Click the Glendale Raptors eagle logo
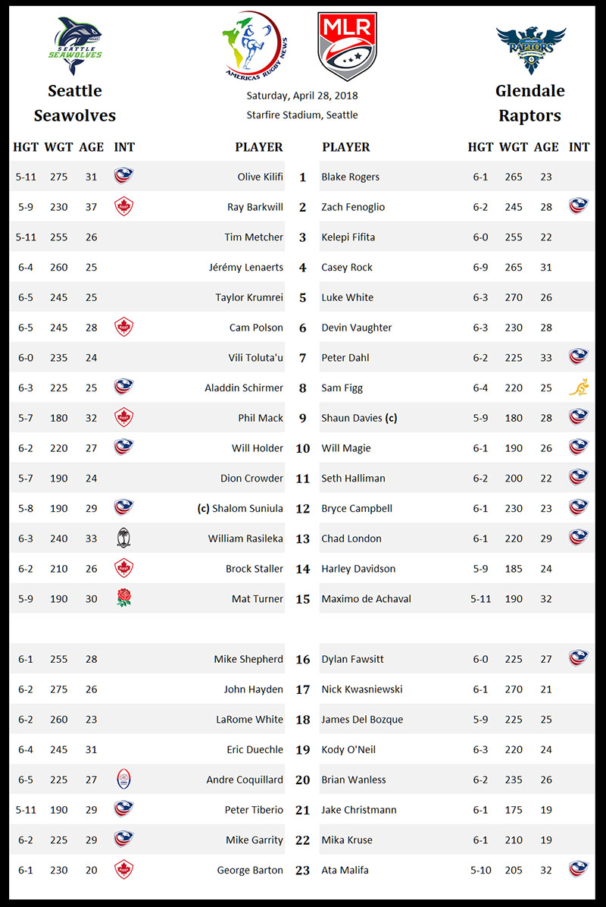The width and height of the screenshot is (606, 907). 530,49
